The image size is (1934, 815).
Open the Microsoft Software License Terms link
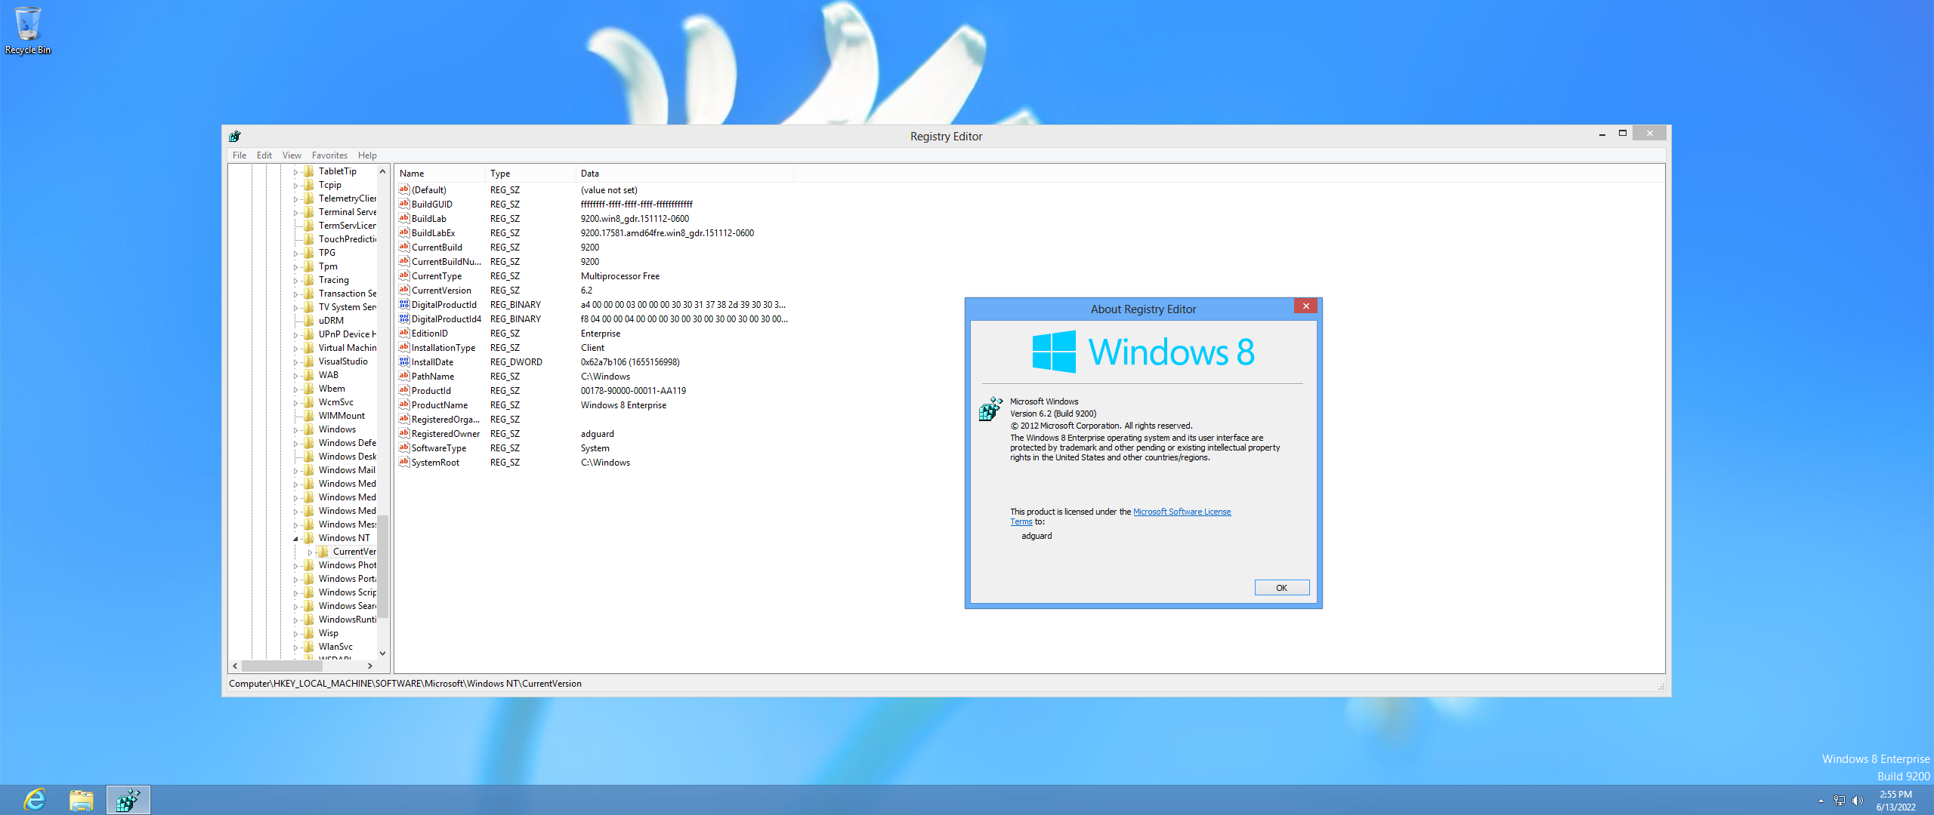click(1182, 512)
